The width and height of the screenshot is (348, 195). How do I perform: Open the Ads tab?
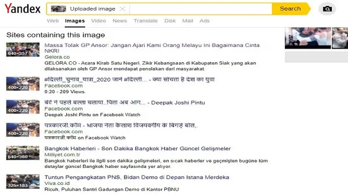[x=204, y=21]
